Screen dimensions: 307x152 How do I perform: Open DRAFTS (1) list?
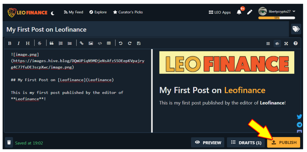click(246, 142)
